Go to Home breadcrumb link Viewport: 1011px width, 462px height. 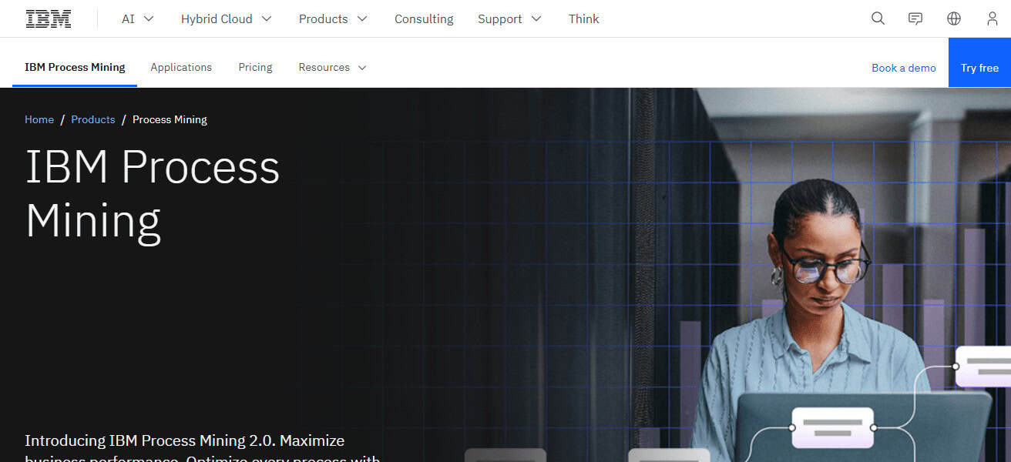point(39,119)
